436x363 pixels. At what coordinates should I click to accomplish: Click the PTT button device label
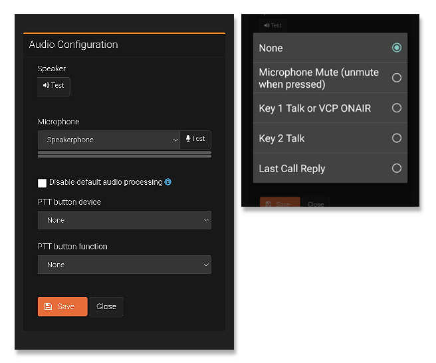point(69,202)
